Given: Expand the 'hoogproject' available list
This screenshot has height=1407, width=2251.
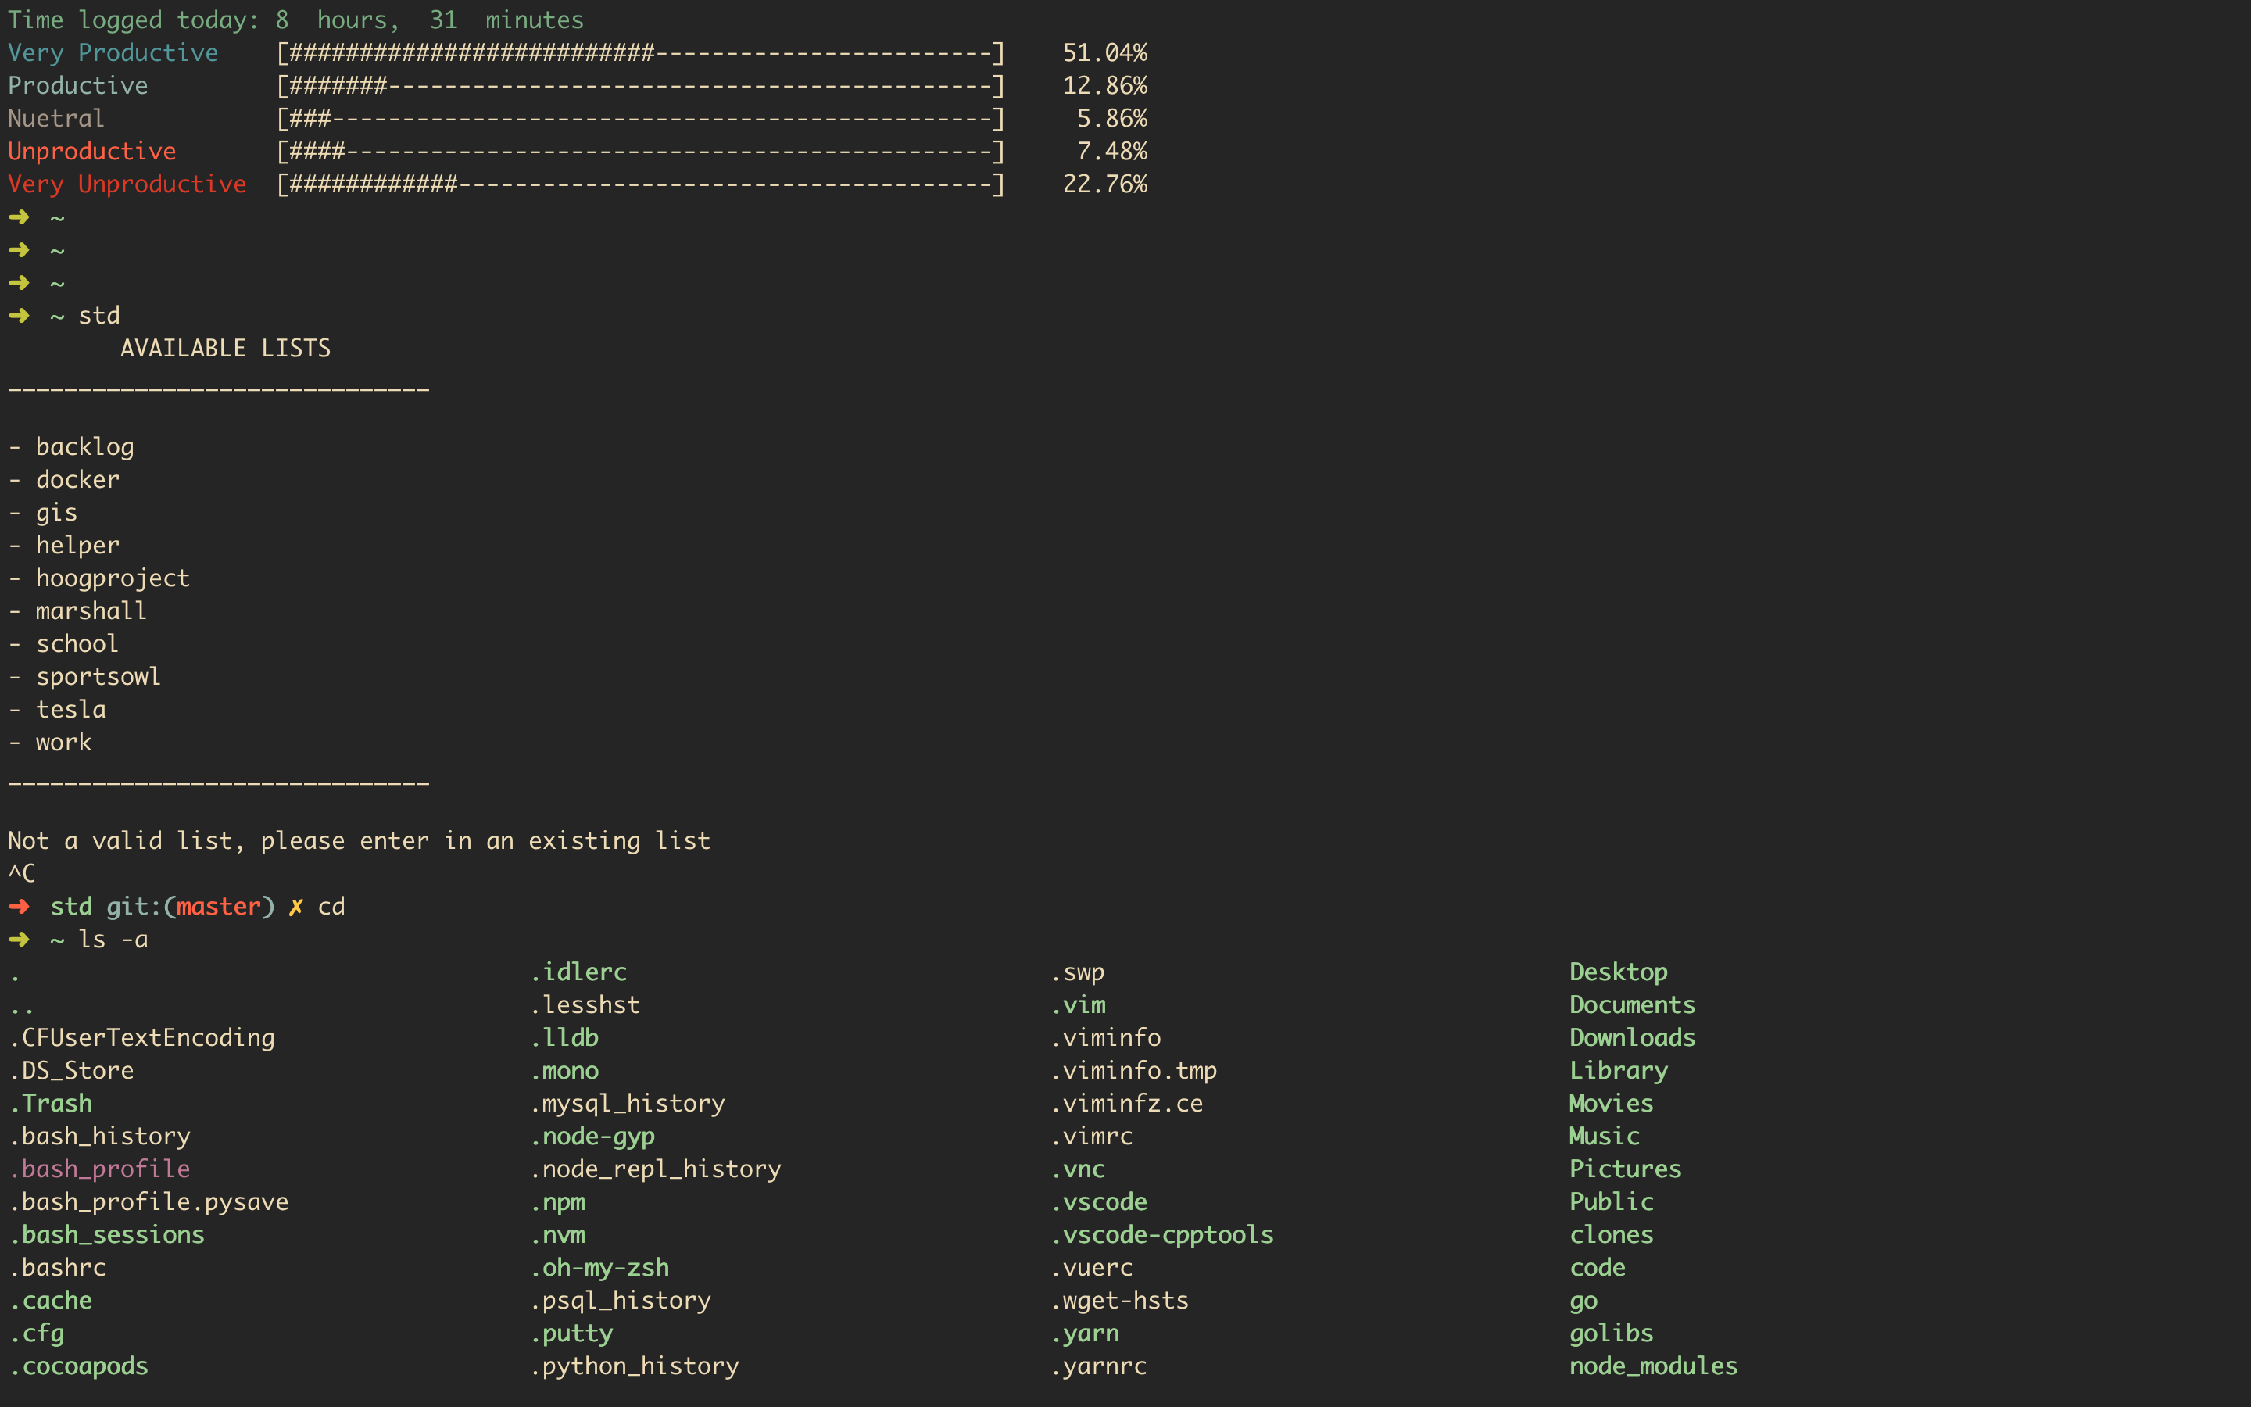Looking at the screenshot, I should click(x=107, y=577).
